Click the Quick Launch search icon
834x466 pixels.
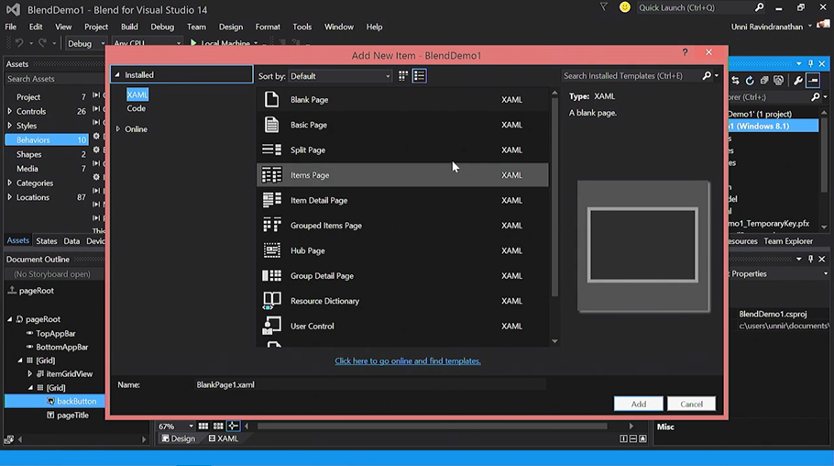coord(760,7)
